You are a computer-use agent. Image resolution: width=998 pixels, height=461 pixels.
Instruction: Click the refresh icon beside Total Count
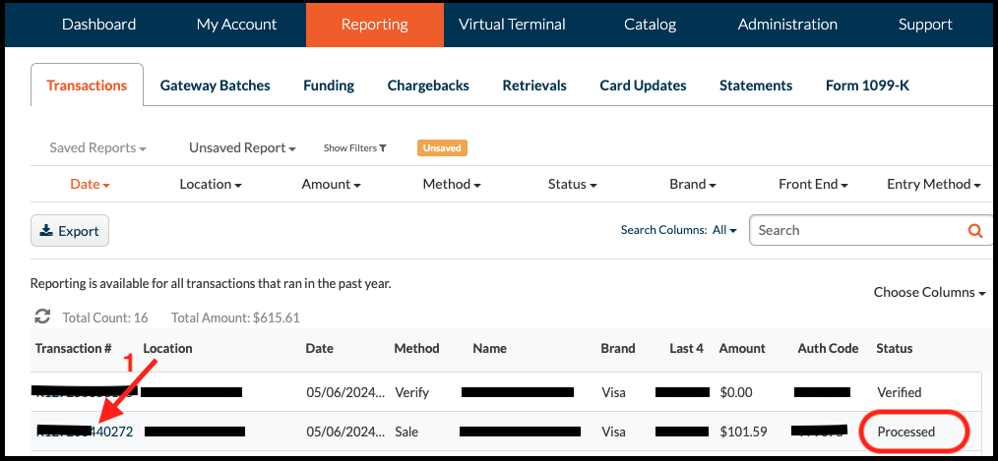pos(42,317)
